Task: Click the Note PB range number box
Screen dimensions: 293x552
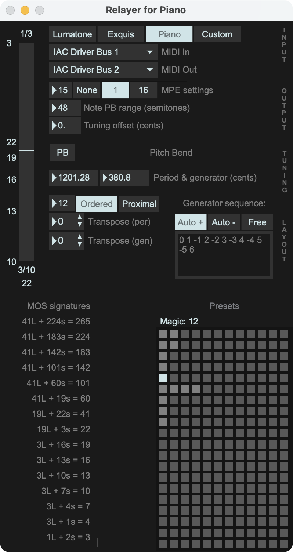Action: coord(65,108)
